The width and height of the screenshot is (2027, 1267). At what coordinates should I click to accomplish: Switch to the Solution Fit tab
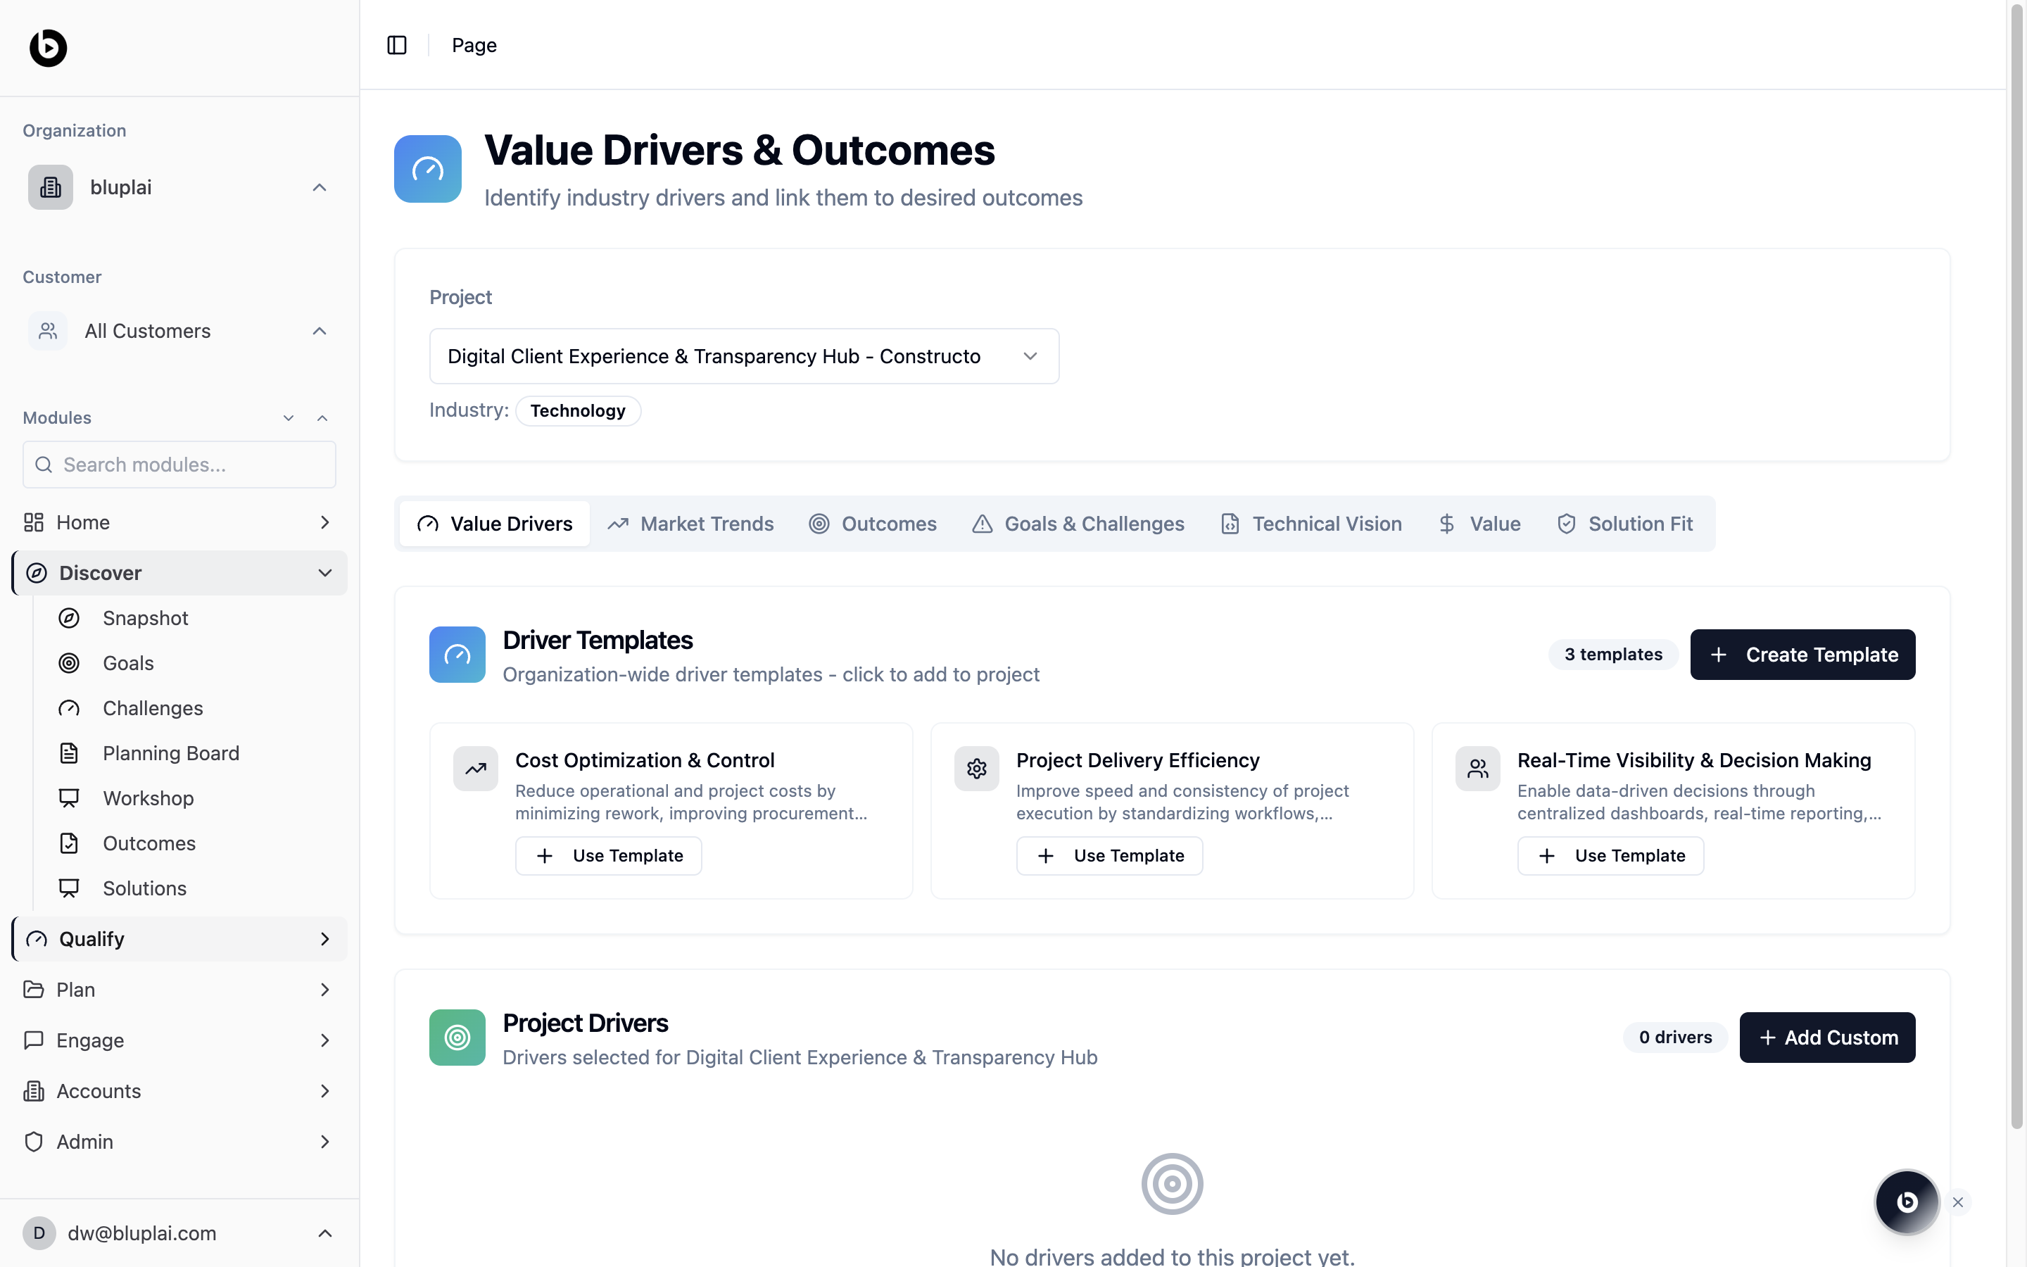1625,524
